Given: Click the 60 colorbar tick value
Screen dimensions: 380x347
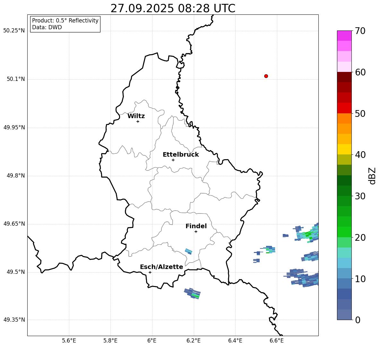Looking at the screenshot, I should 360,72.
